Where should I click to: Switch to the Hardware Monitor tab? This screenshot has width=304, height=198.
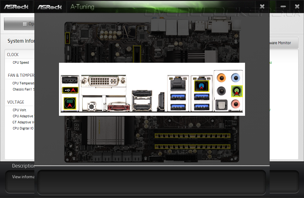pos(284,43)
